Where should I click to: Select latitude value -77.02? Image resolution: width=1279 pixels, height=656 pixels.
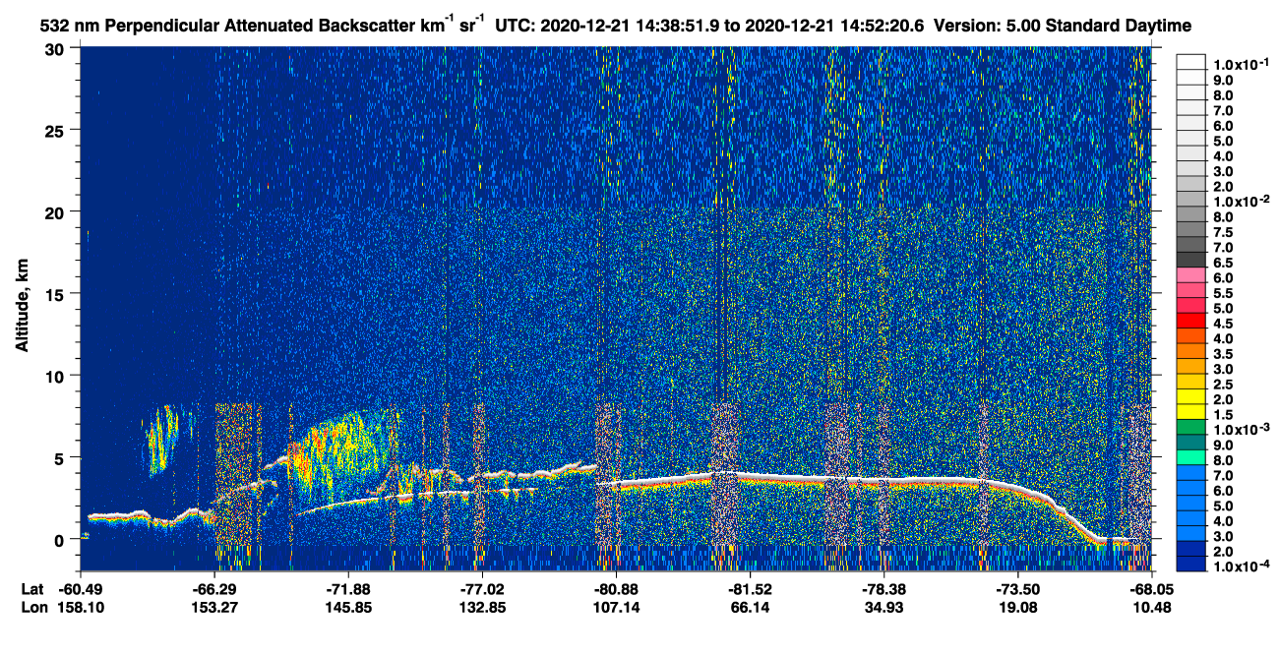(482, 589)
